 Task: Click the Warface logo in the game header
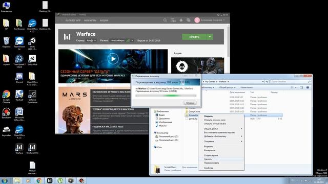click(67, 37)
